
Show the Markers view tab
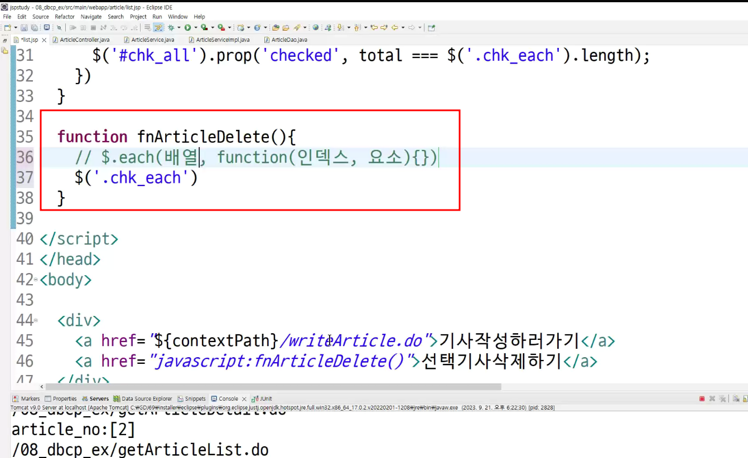coord(26,399)
